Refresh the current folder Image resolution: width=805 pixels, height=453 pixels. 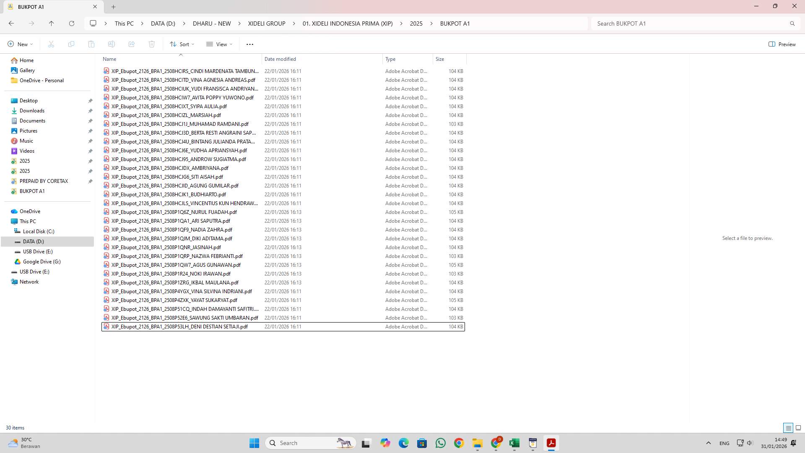click(72, 23)
